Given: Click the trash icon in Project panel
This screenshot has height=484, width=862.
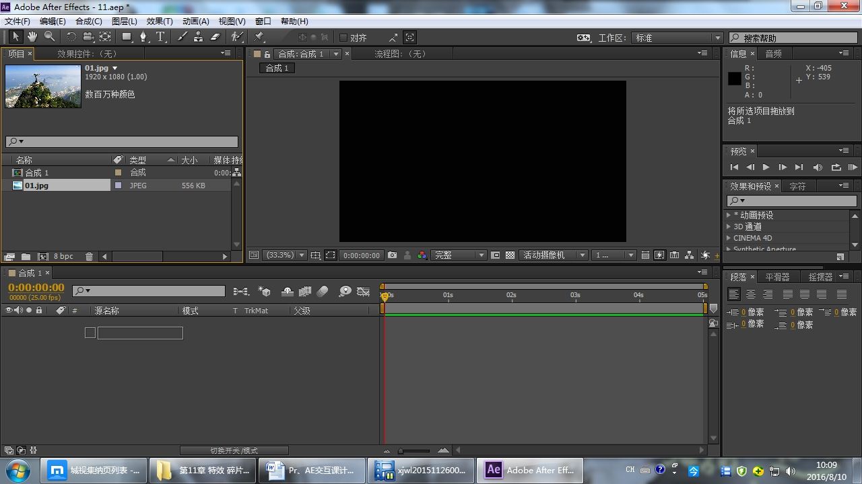Looking at the screenshot, I should (89, 256).
